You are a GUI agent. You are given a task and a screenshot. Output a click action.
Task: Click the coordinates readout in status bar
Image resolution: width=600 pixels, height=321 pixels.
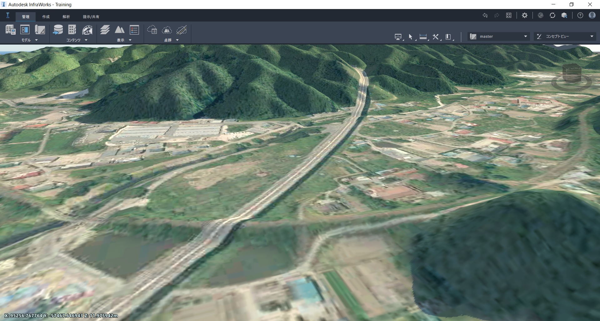pos(61,316)
